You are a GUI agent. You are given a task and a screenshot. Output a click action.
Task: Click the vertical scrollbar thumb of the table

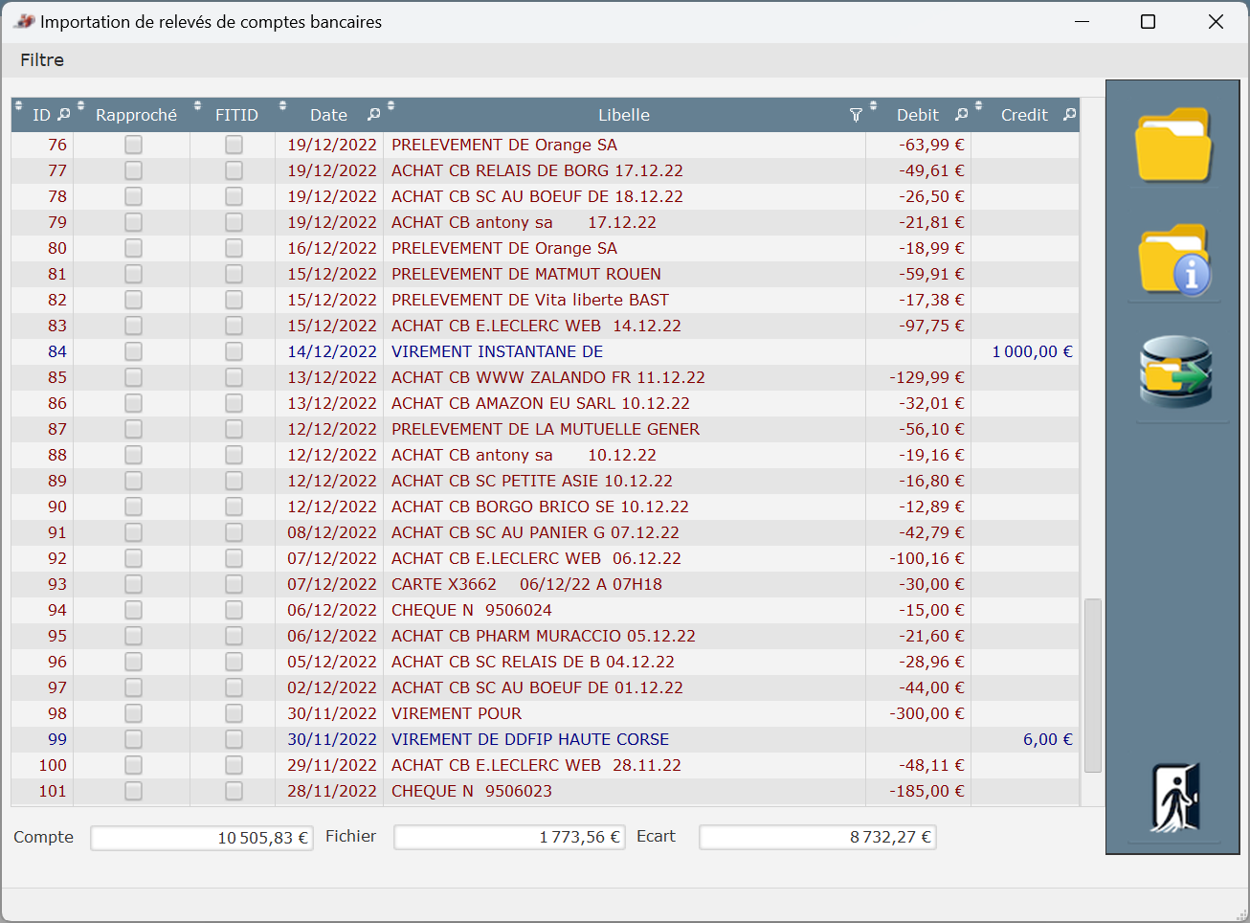(1092, 685)
